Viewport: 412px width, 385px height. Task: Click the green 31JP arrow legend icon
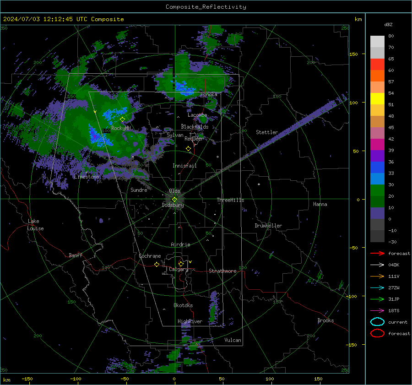click(x=377, y=299)
